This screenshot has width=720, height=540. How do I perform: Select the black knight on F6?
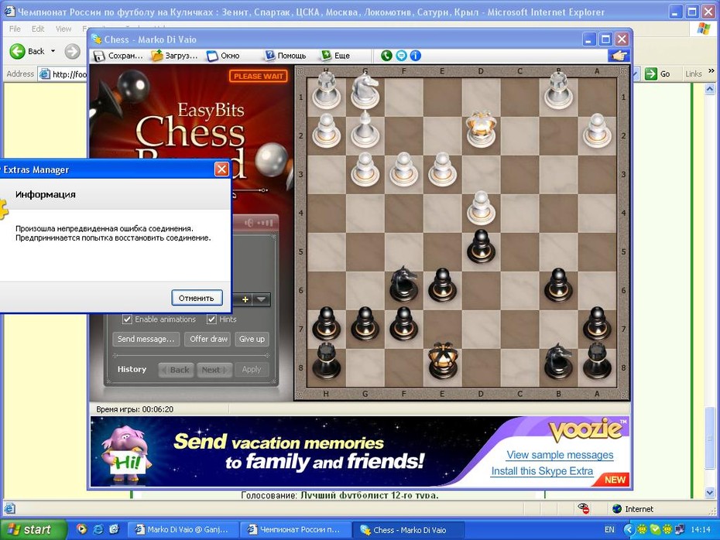403,283
